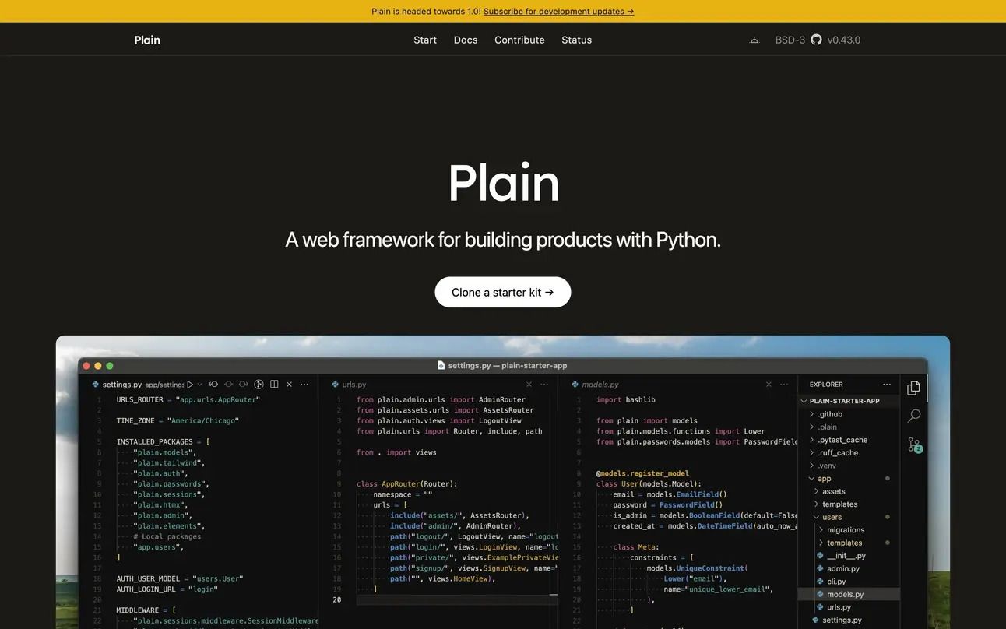Open more actions for urls.py editor
The image size is (1006, 629).
544,385
